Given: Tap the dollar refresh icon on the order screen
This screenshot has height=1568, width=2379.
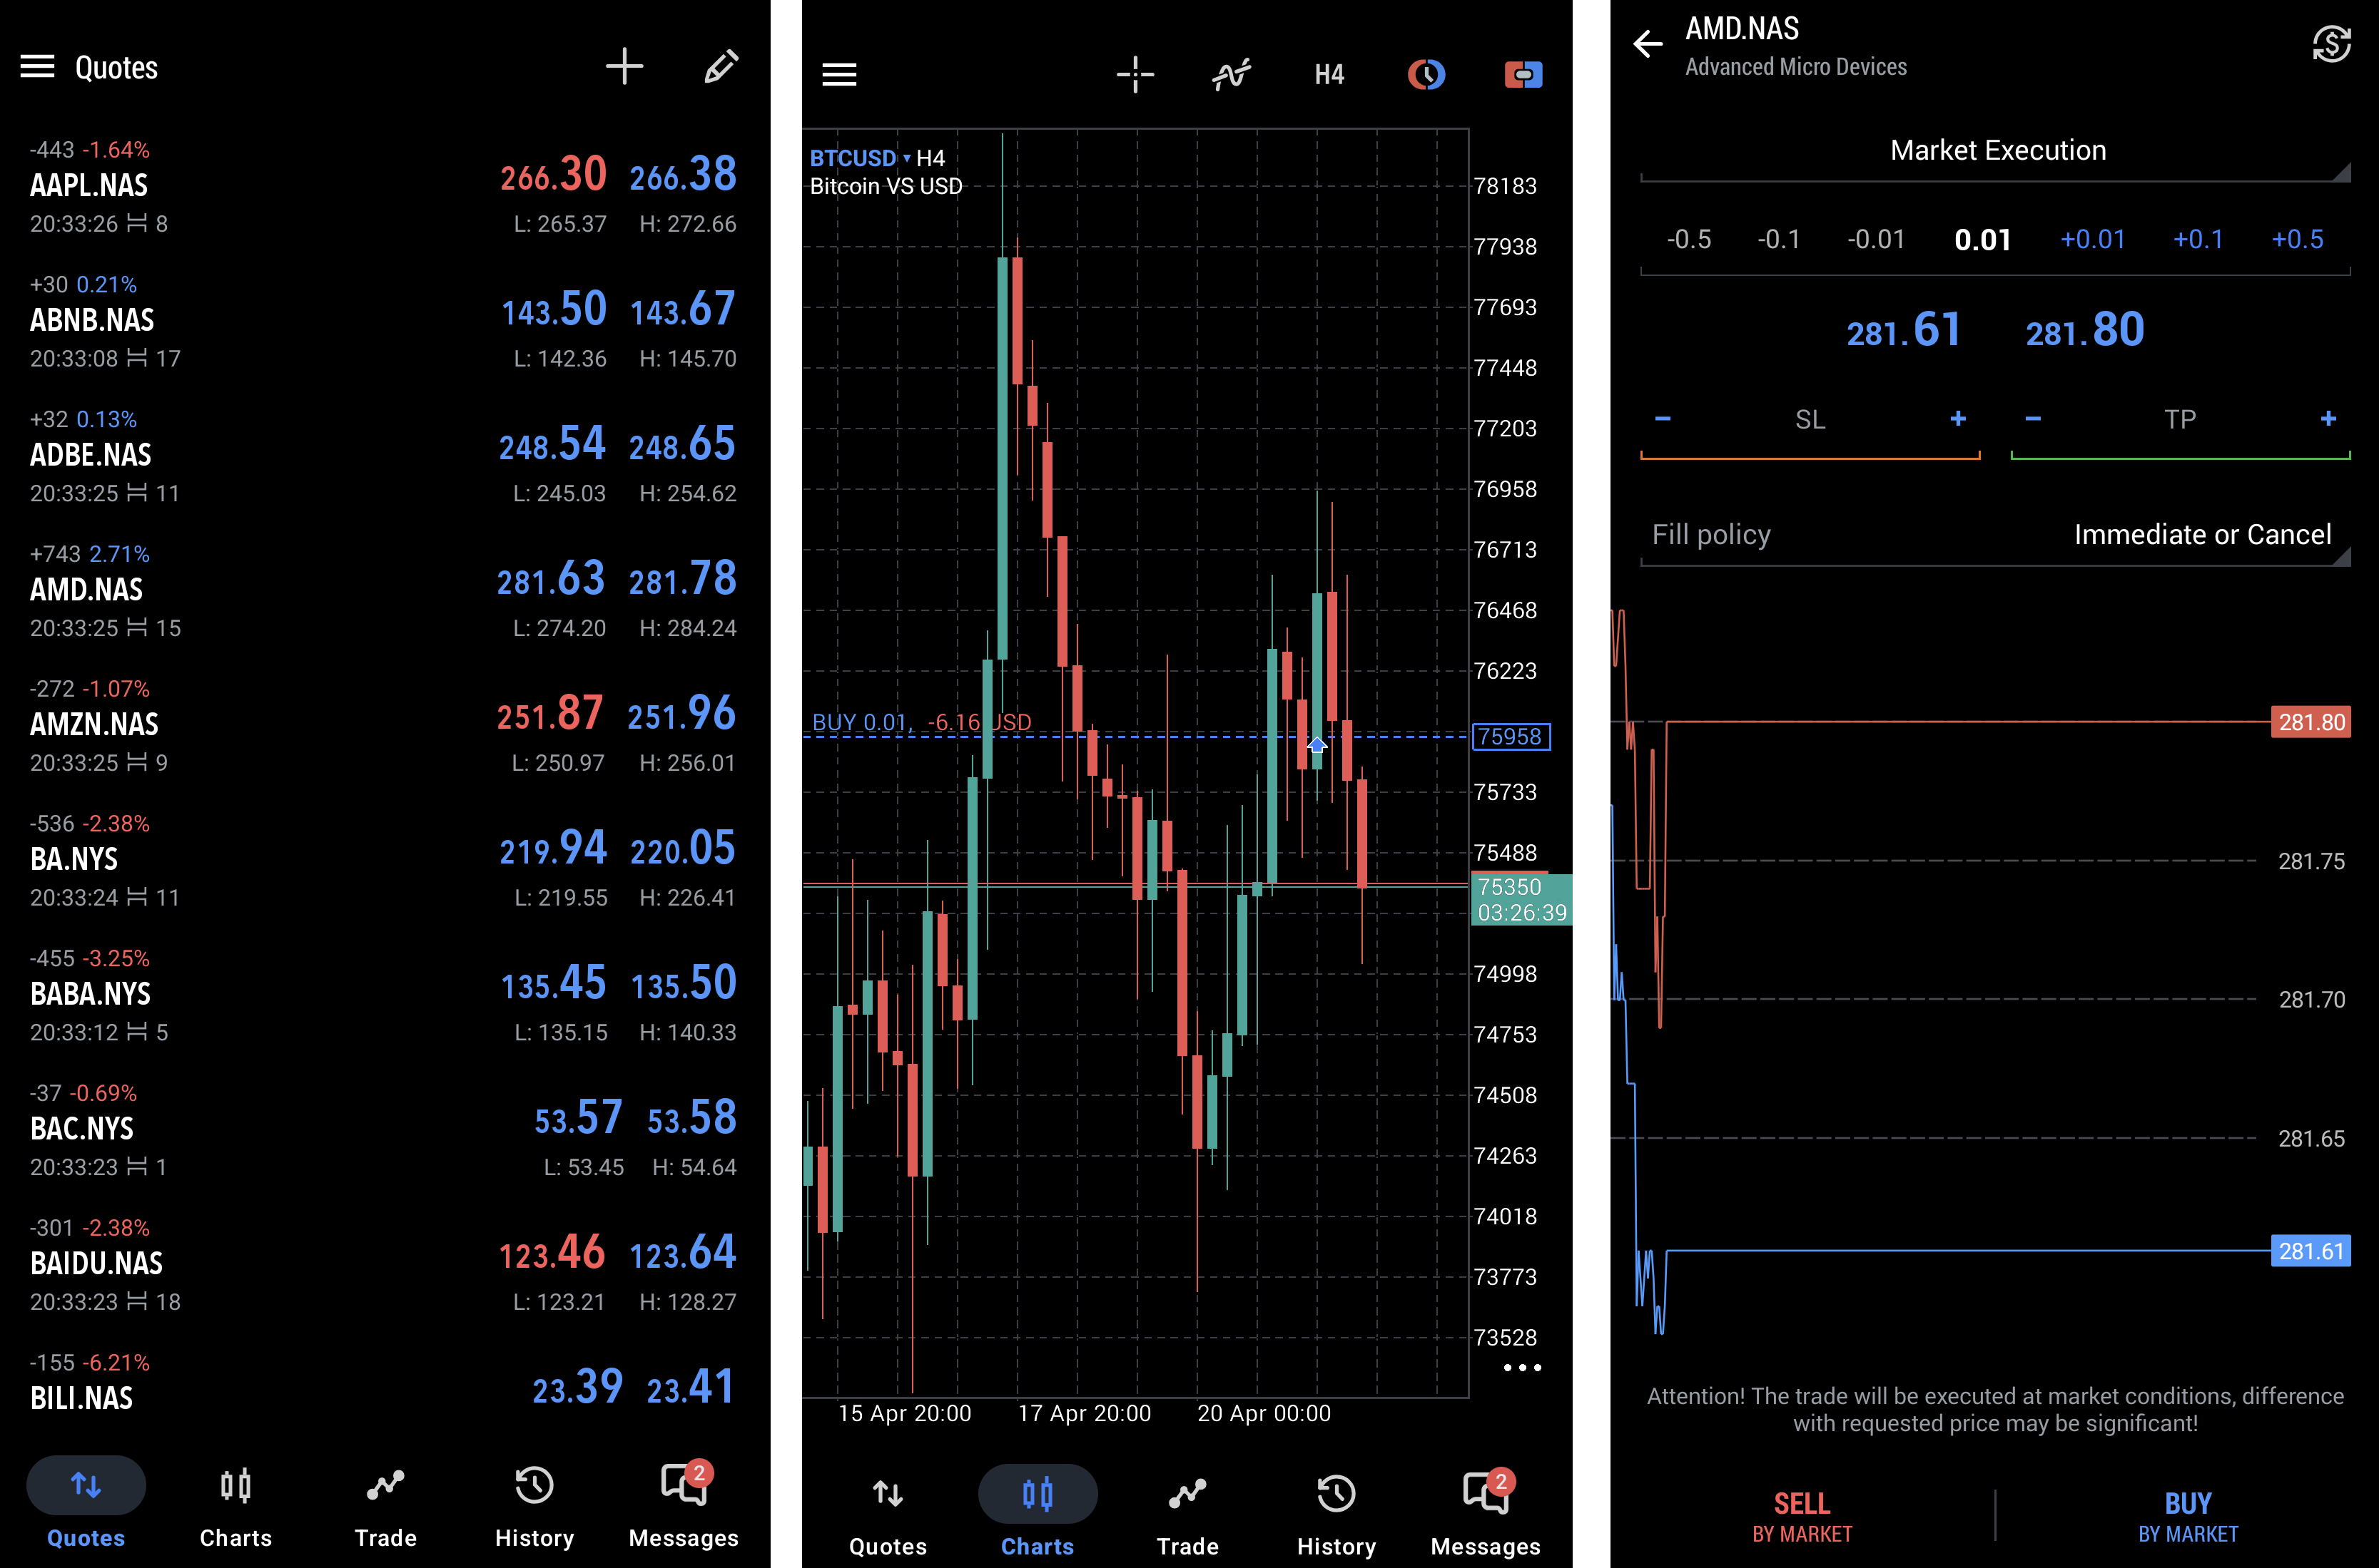Looking at the screenshot, I should 2331,44.
